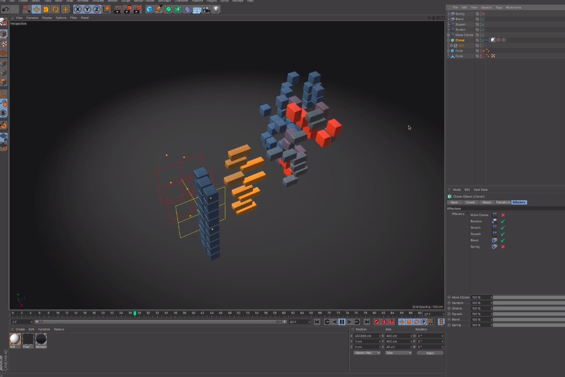
Task: Open the Object (Rel) dropdown in coordinates panel
Action: (367, 353)
